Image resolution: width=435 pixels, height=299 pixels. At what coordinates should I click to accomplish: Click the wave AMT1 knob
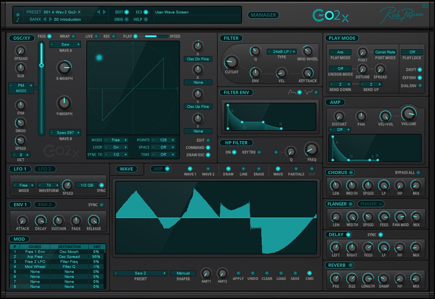point(206,273)
